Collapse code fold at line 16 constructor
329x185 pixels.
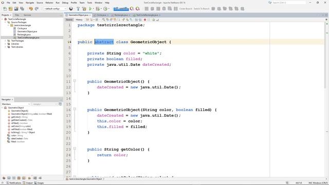coord(75,109)
